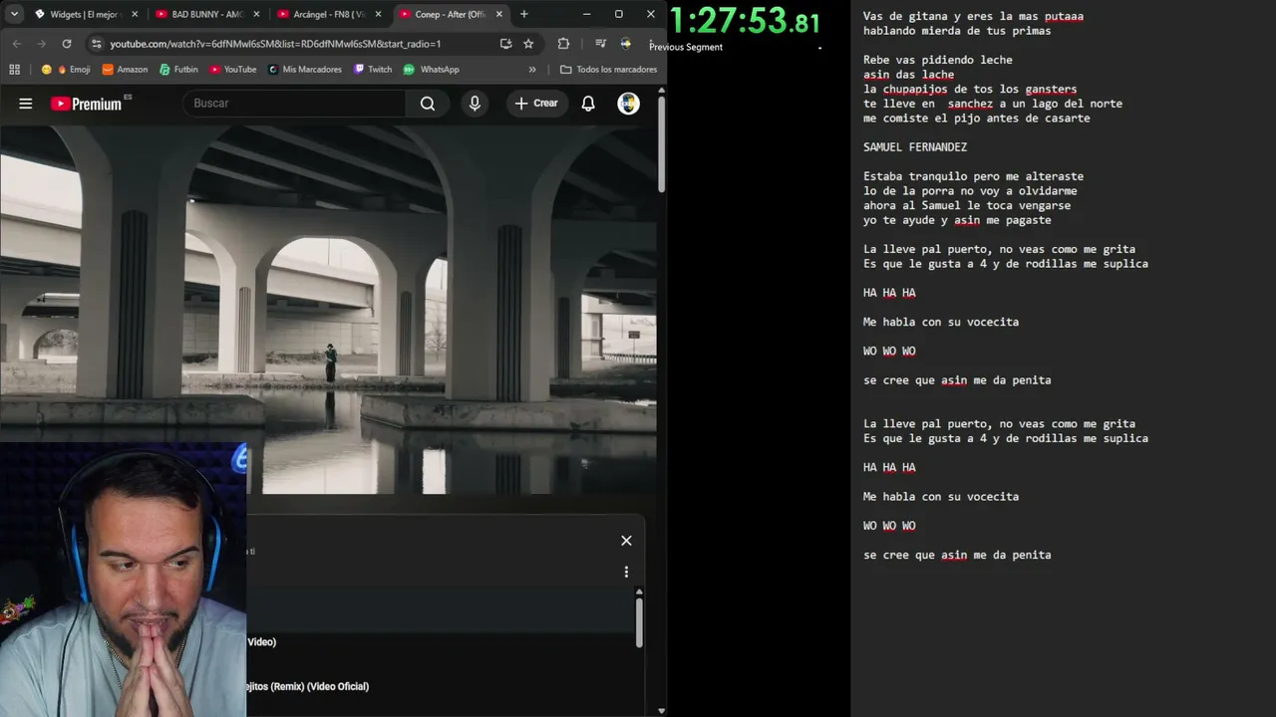Click the line 'ahora al Samuel le toca vengarse'
The image size is (1276, 717).
(967, 205)
